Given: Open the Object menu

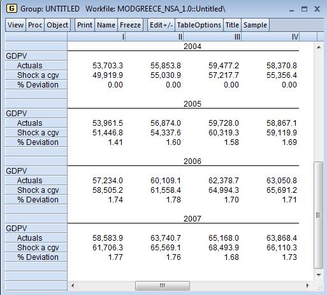Looking at the screenshot, I should (57, 25).
